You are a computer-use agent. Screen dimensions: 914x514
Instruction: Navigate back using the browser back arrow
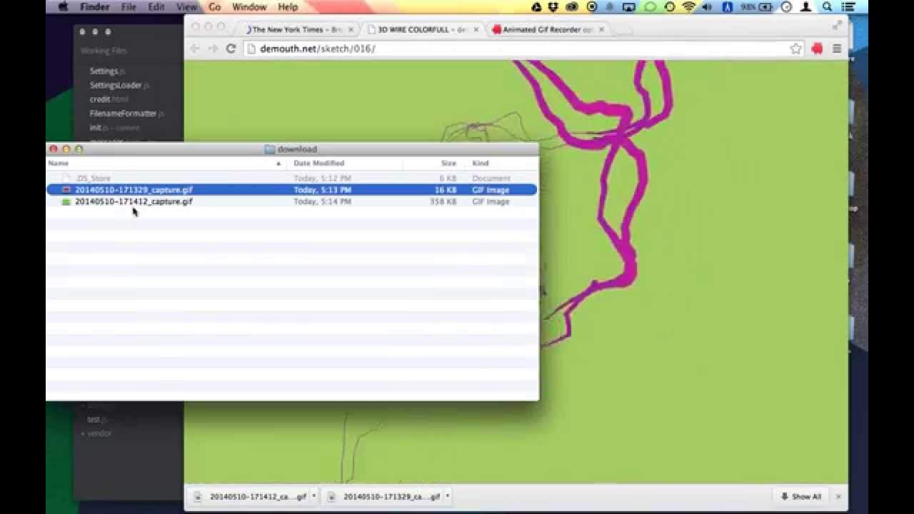[195, 49]
